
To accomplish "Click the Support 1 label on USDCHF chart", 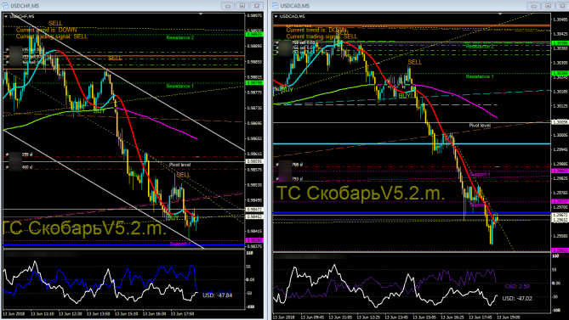I will [180, 244].
